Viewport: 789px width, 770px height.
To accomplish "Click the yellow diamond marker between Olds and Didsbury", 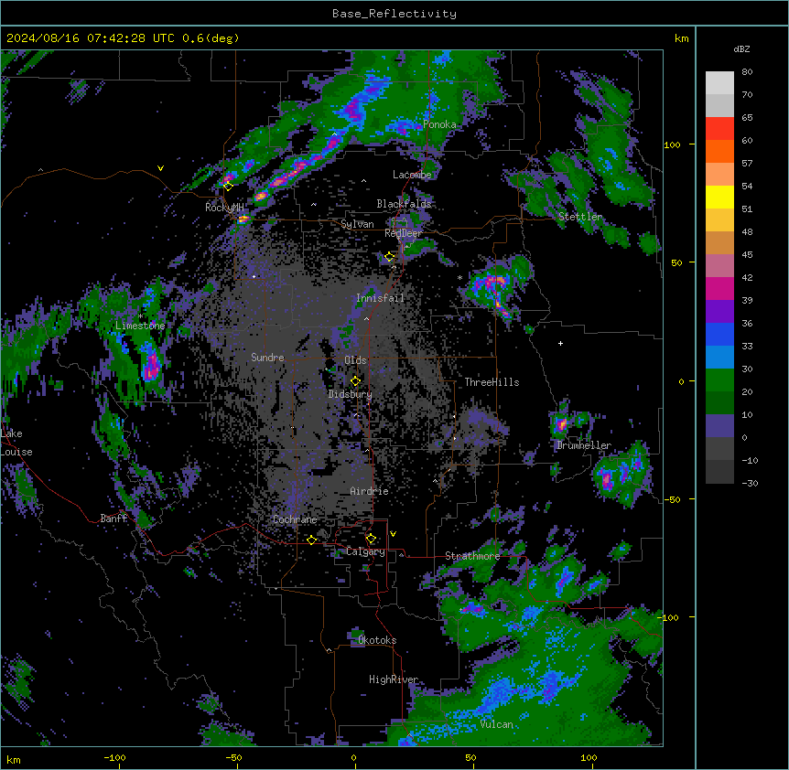I will point(355,381).
